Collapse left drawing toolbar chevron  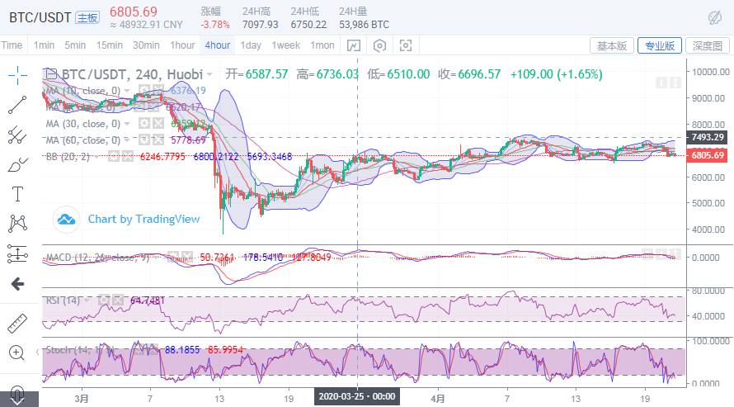click(x=37, y=353)
